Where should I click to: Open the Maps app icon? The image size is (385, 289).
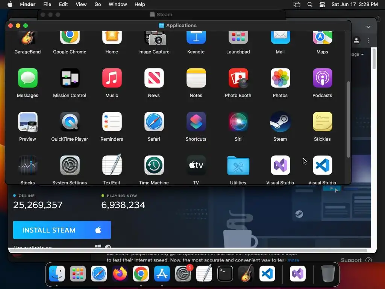pos(322,38)
